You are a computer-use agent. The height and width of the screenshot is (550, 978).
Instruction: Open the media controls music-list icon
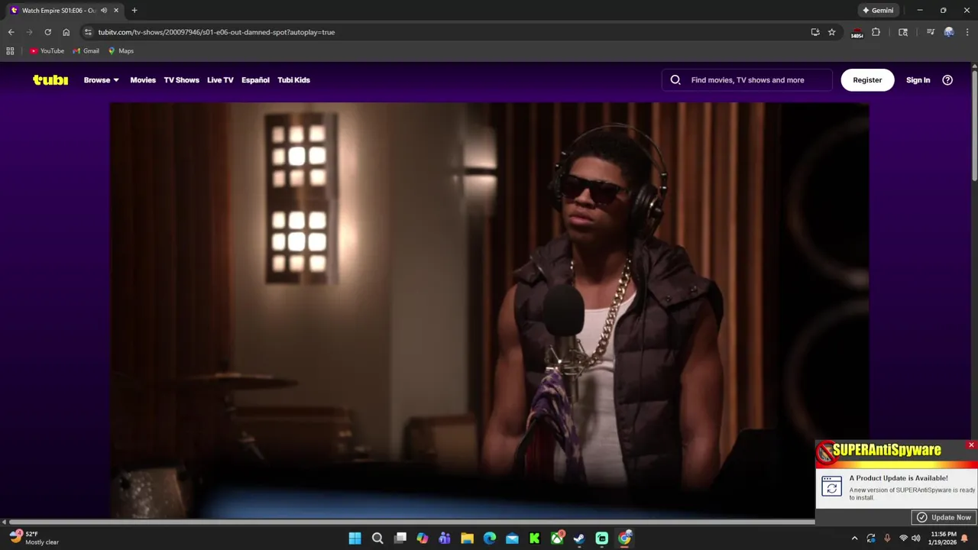(x=931, y=32)
